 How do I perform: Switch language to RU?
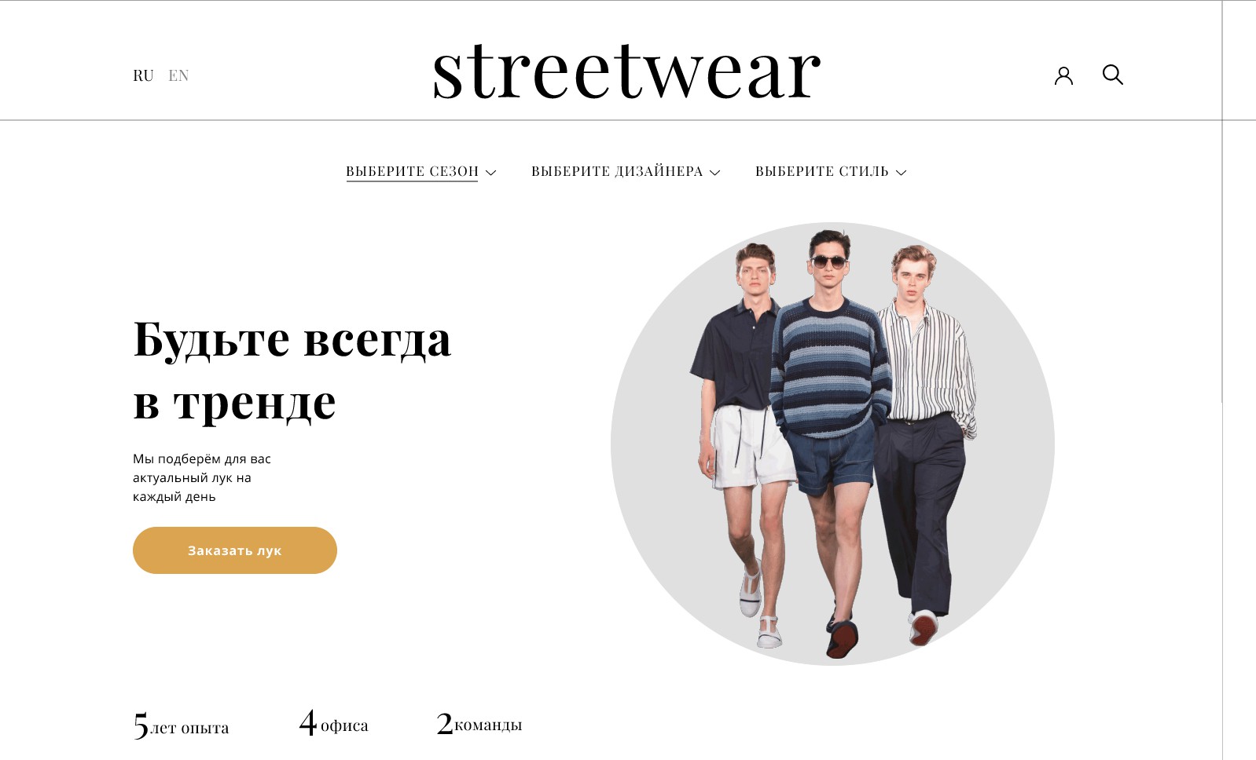(x=143, y=75)
